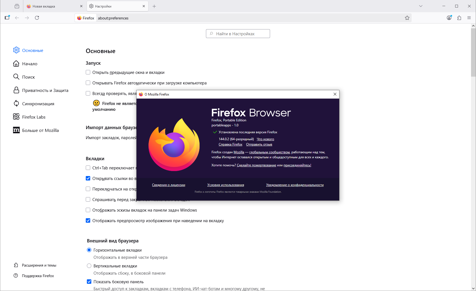Switch to the Настройки tab

(117, 6)
